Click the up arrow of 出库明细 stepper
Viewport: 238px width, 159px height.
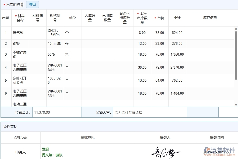point(22,3)
